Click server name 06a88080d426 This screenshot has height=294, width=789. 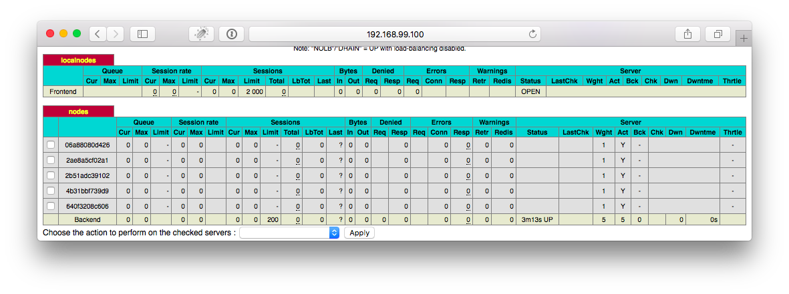pos(88,145)
